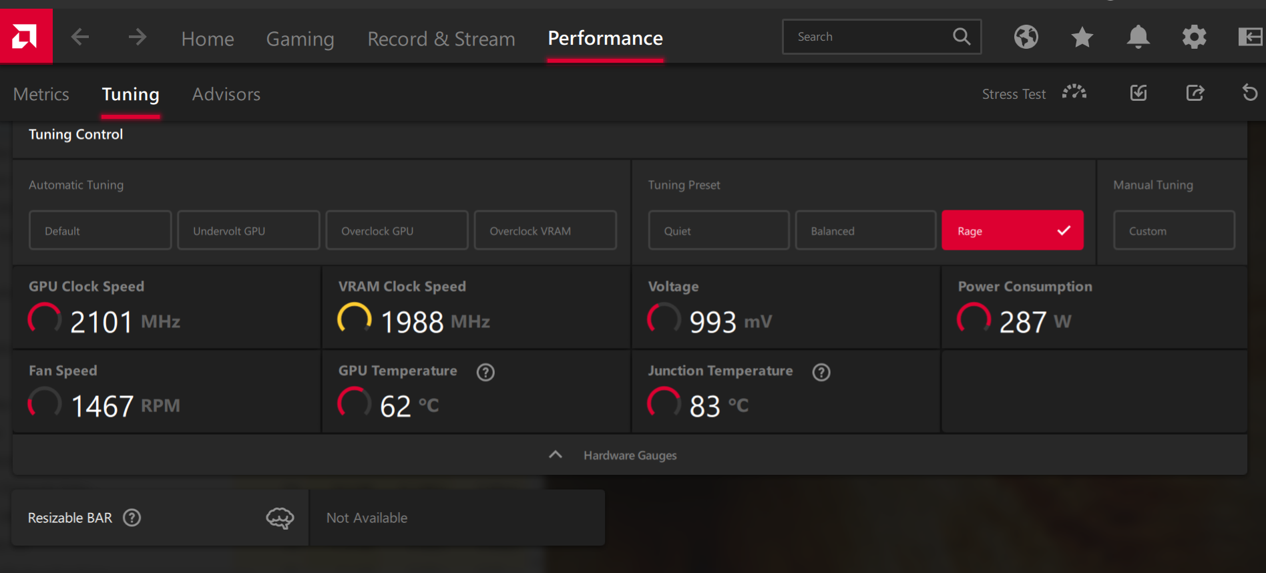Image resolution: width=1266 pixels, height=573 pixels.
Task: Click the Manual Tuning label
Action: pos(1153,185)
